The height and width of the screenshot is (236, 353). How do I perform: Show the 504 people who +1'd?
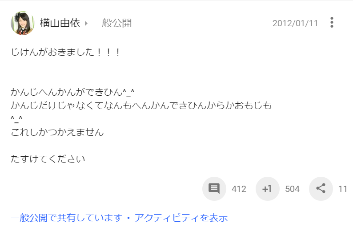pyautogui.click(x=292, y=189)
